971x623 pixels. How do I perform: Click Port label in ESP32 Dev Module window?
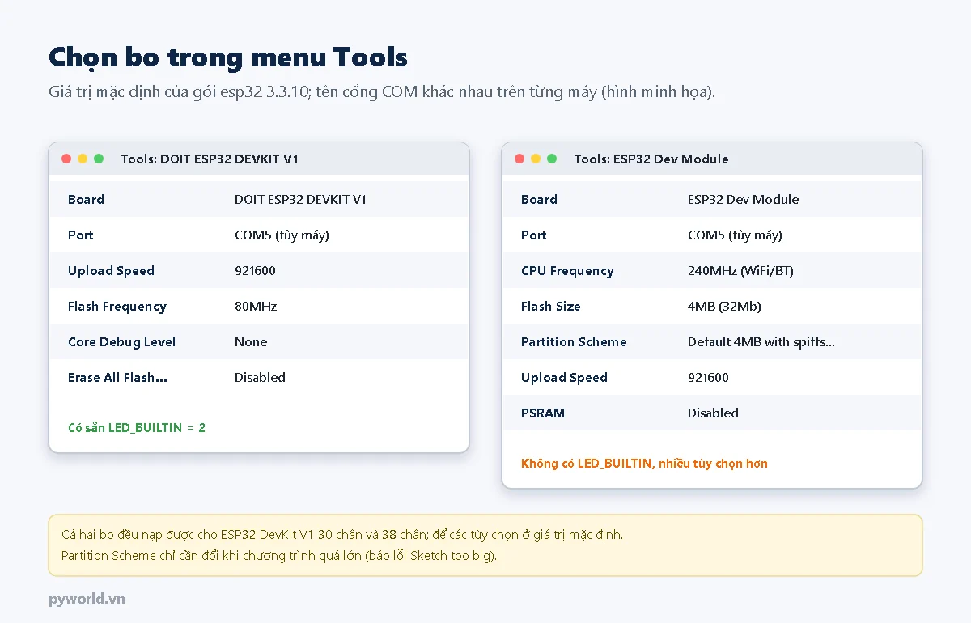(533, 235)
